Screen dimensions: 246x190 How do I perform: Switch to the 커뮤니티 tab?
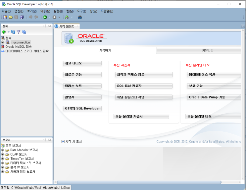[x=208, y=50]
